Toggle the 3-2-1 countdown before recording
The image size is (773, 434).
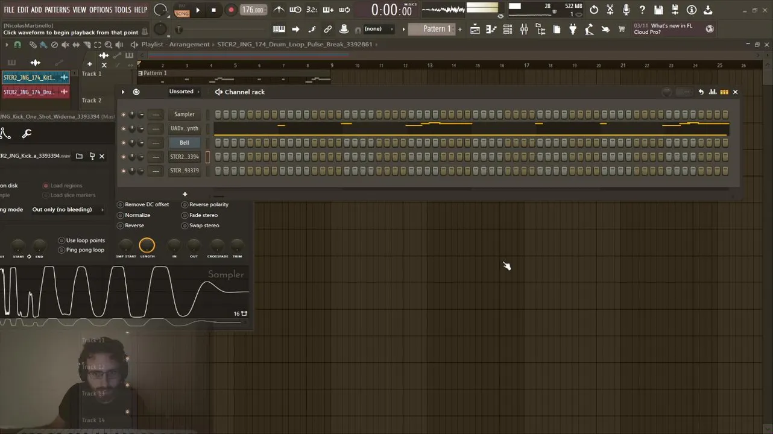[312, 10]
